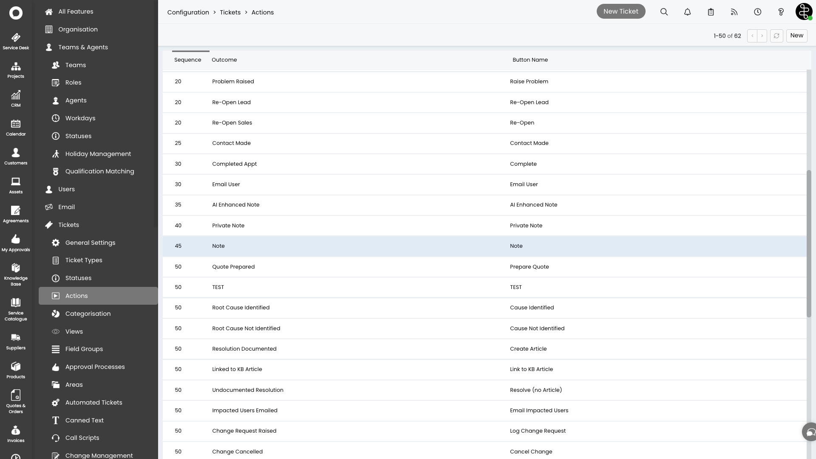
Task: Navigate to next page of results
Action: [762, 35]
